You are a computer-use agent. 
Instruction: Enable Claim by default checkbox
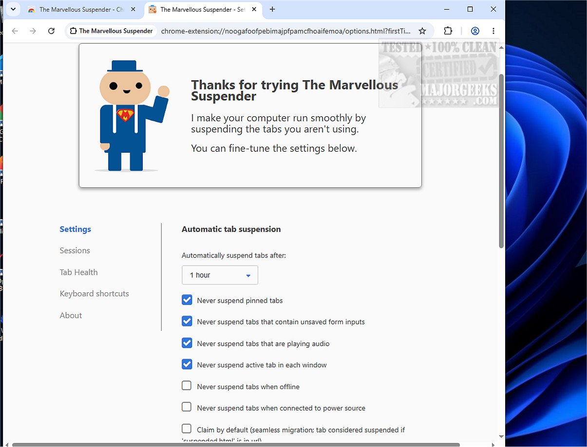click(x=187, y=429)
